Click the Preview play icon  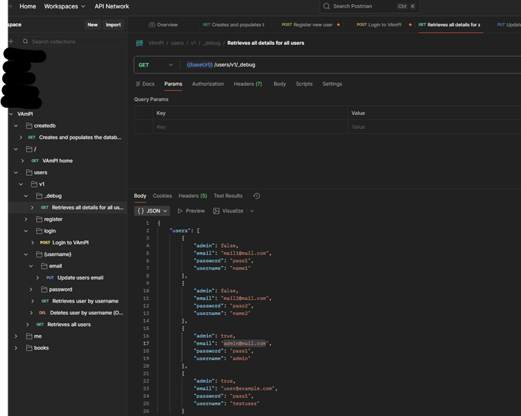(x=179, y=211)
